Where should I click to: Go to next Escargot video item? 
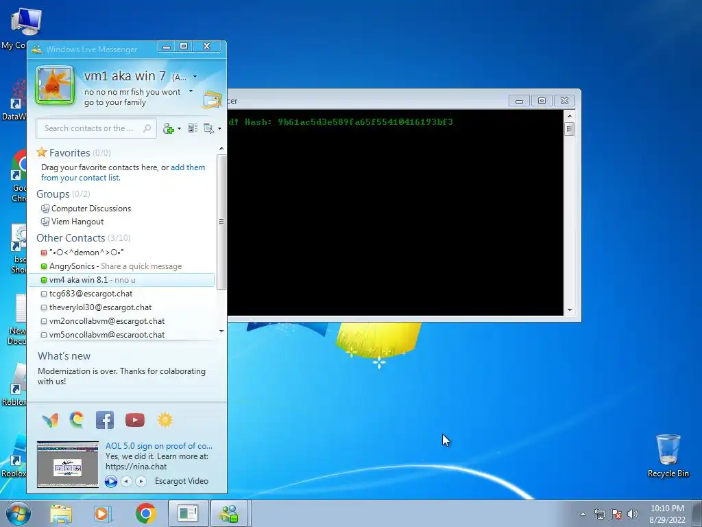141,481
